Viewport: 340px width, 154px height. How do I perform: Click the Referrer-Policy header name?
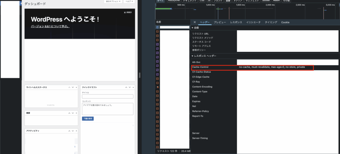tap(200, 111)
